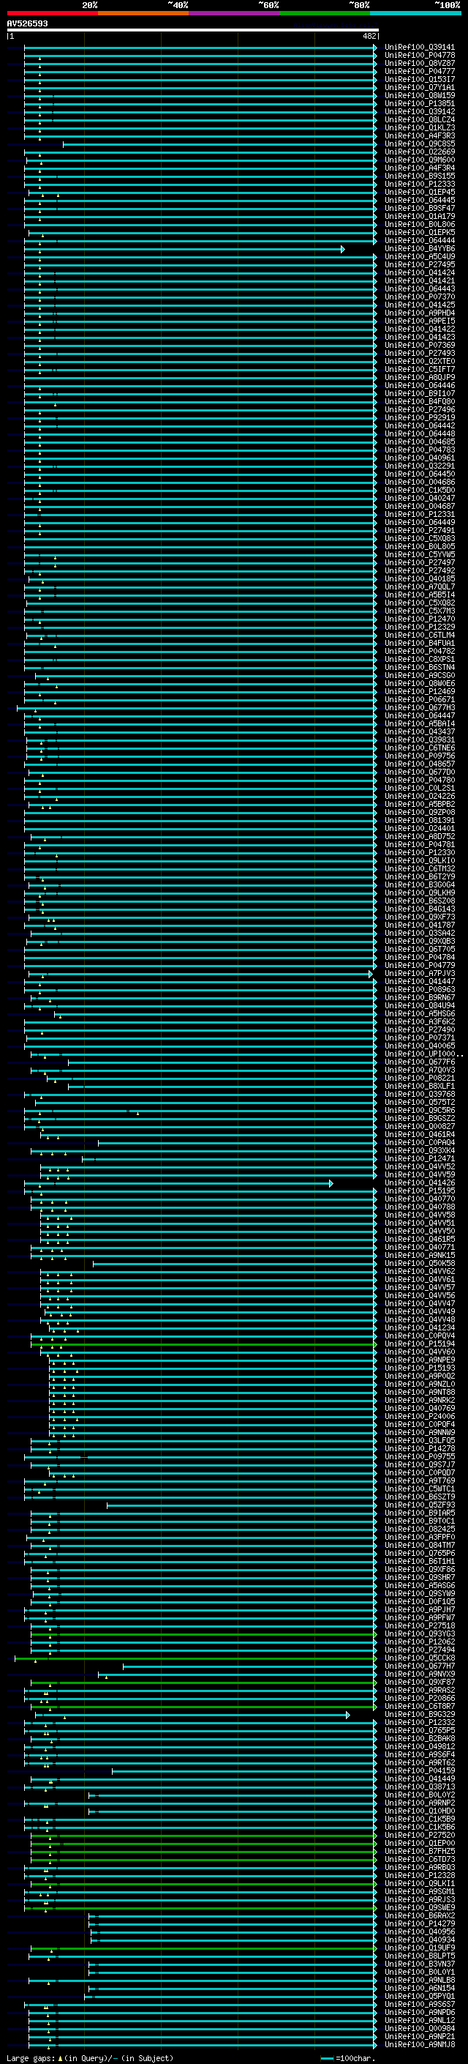Select hit label UniRef100_Q9LKI1
Image resolution: width=468 pixels, height=2064 pixels.
[420, 1885]
